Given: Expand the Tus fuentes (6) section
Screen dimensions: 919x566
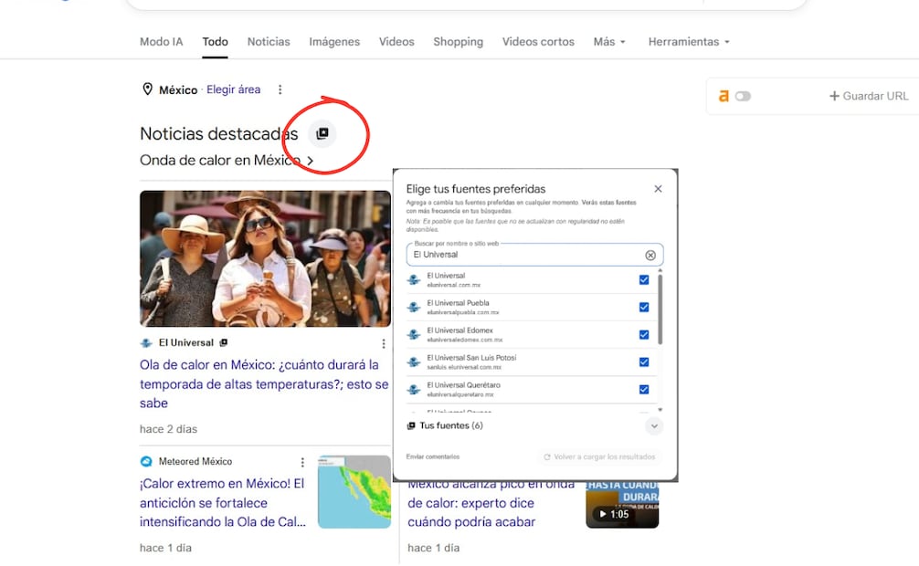Looking at the screenshot, I should [x=654, y=426].
